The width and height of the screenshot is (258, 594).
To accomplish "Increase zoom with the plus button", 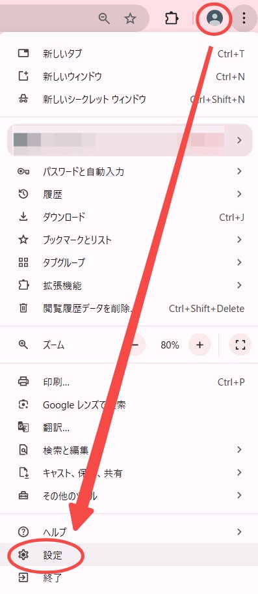I will pyautogui.click(x=200, y=345).
